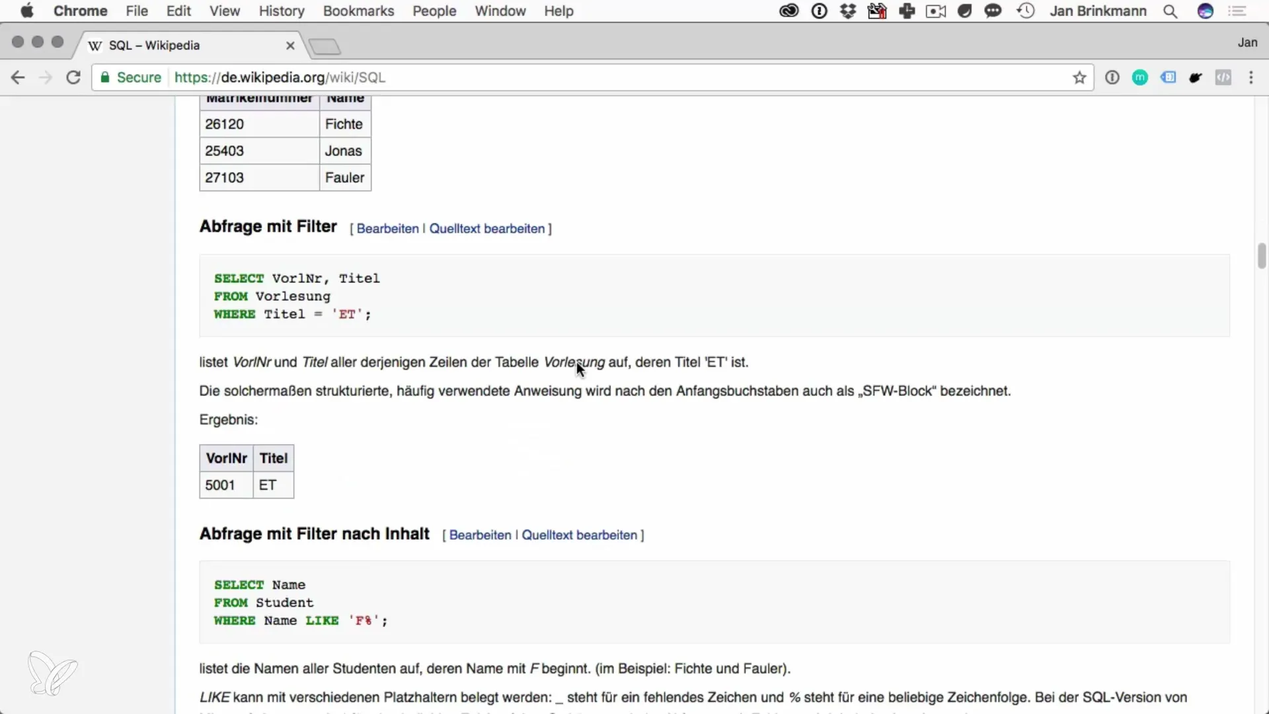Click the page vertical scrollbar thumb

[x=1261, y=256]
